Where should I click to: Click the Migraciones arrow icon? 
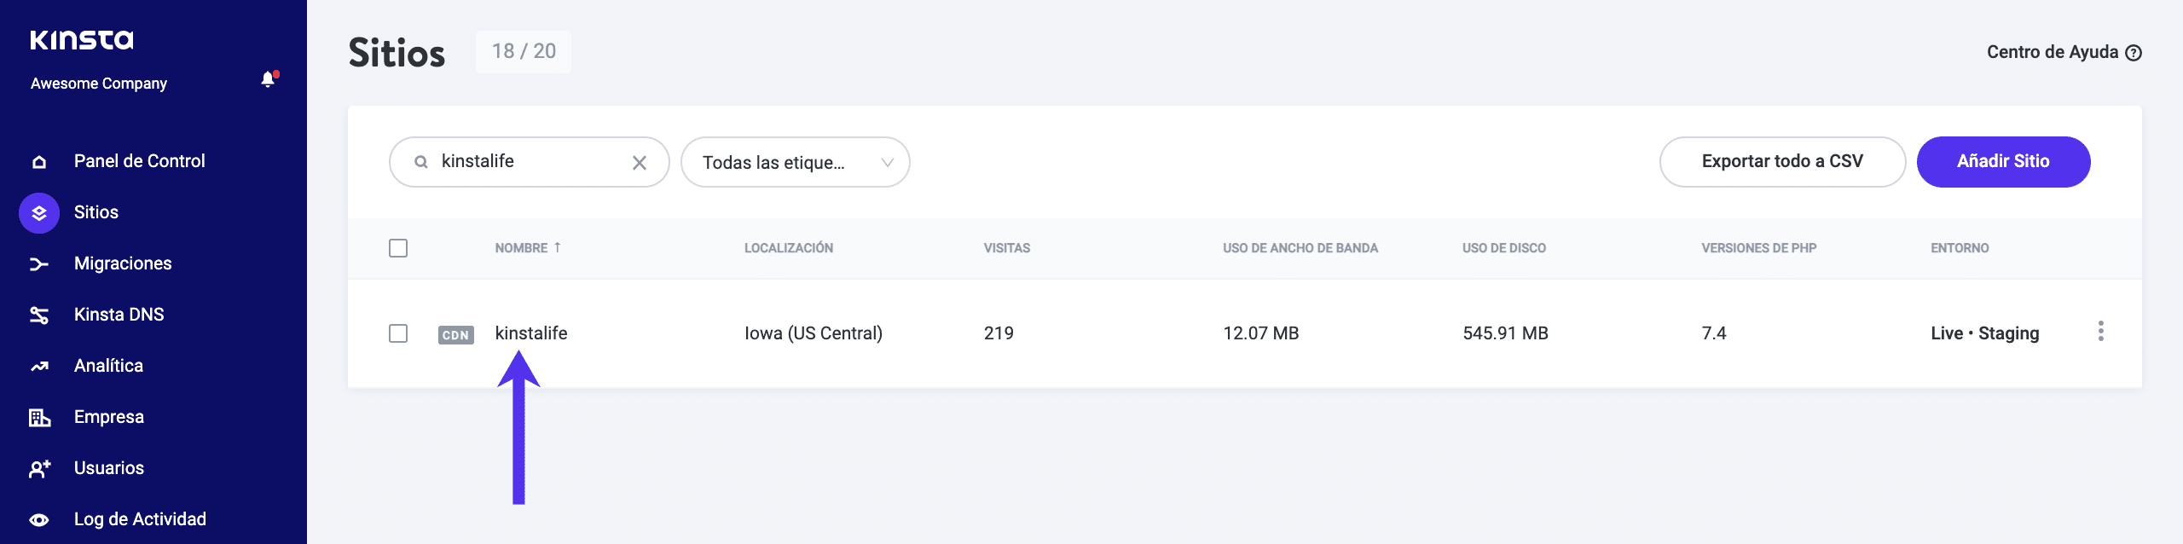[39, 264]
